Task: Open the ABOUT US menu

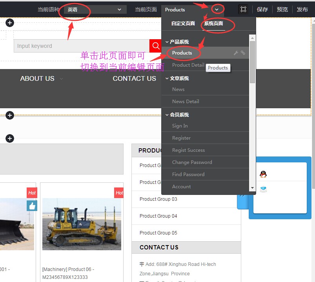Action: tap(37, 78)
